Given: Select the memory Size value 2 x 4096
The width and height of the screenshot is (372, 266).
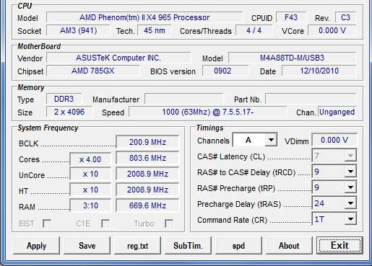Looking at the screenshot, I should [69, 112].
